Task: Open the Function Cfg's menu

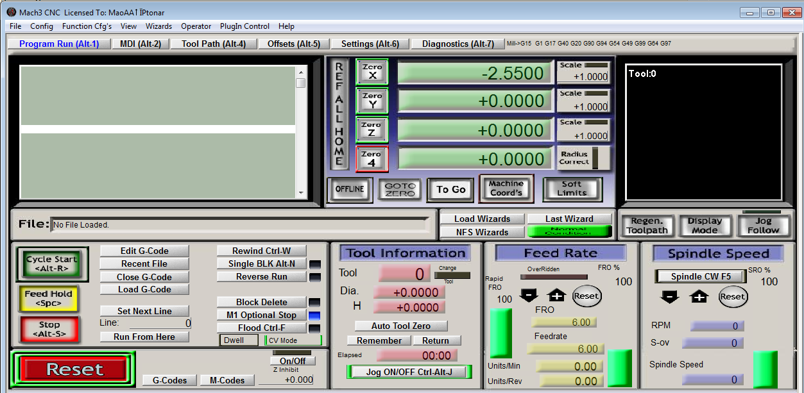Action: point(87,26)
